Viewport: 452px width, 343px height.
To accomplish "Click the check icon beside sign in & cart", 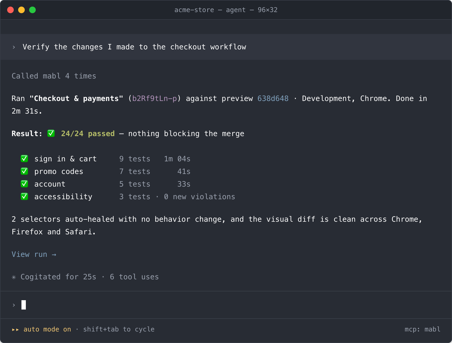I will coord(24,159).
